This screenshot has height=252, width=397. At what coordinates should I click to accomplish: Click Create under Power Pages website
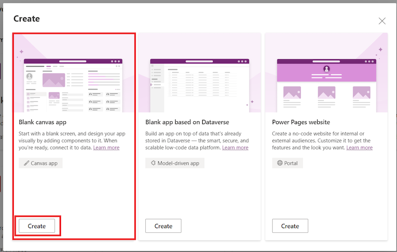coord(290,226)
